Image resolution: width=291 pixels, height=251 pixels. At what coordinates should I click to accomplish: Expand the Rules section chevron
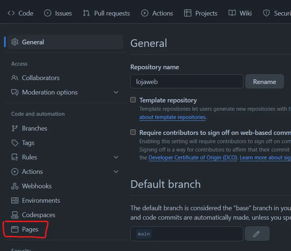pos(116,157)
